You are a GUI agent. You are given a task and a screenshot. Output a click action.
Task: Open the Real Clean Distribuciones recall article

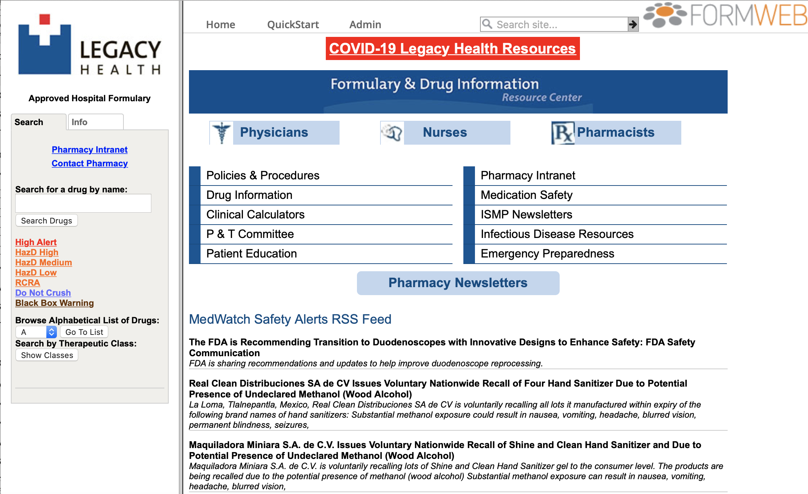[x=438, y=389]
